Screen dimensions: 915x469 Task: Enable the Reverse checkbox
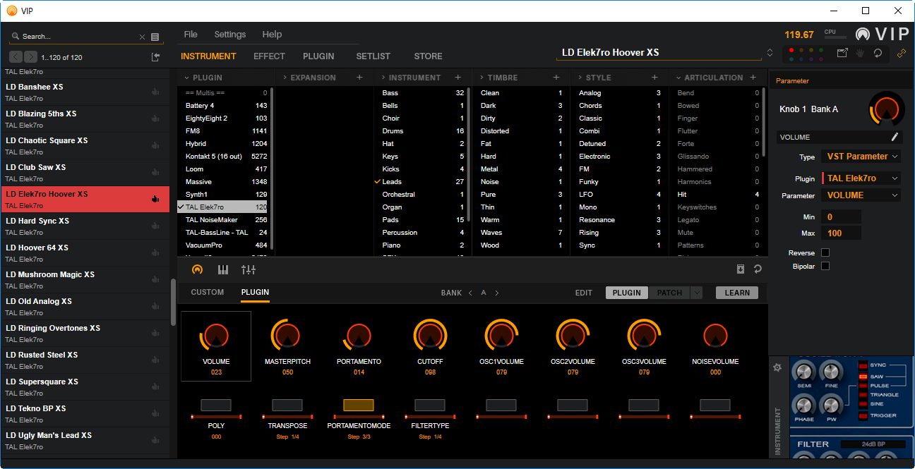(825, 252)
